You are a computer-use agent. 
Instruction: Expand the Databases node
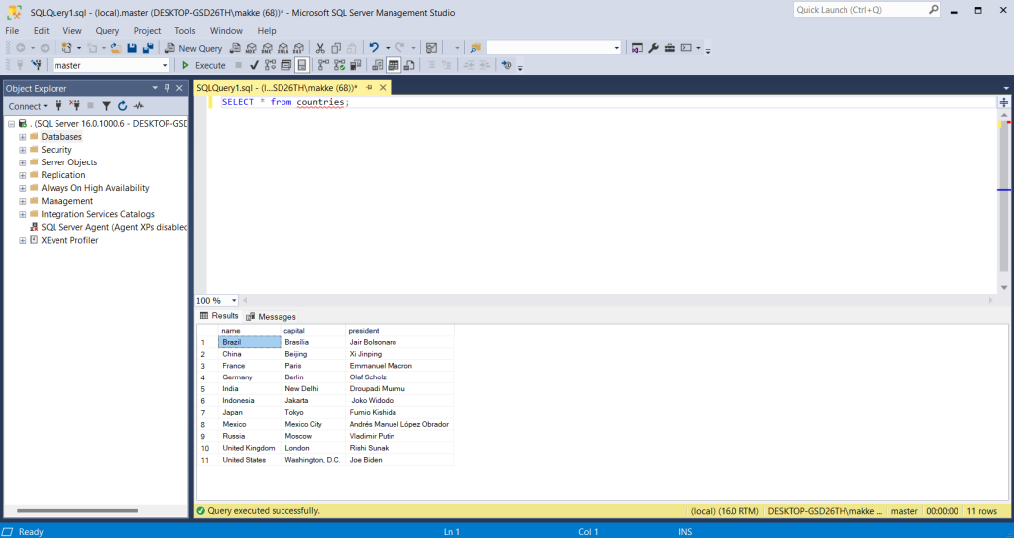coord(23,137)
